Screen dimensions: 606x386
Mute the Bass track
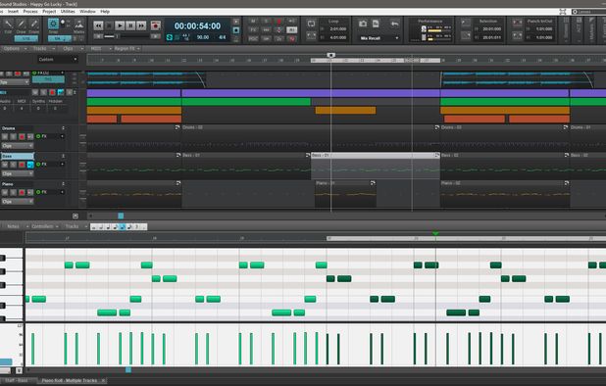click(x=5, y=165)
